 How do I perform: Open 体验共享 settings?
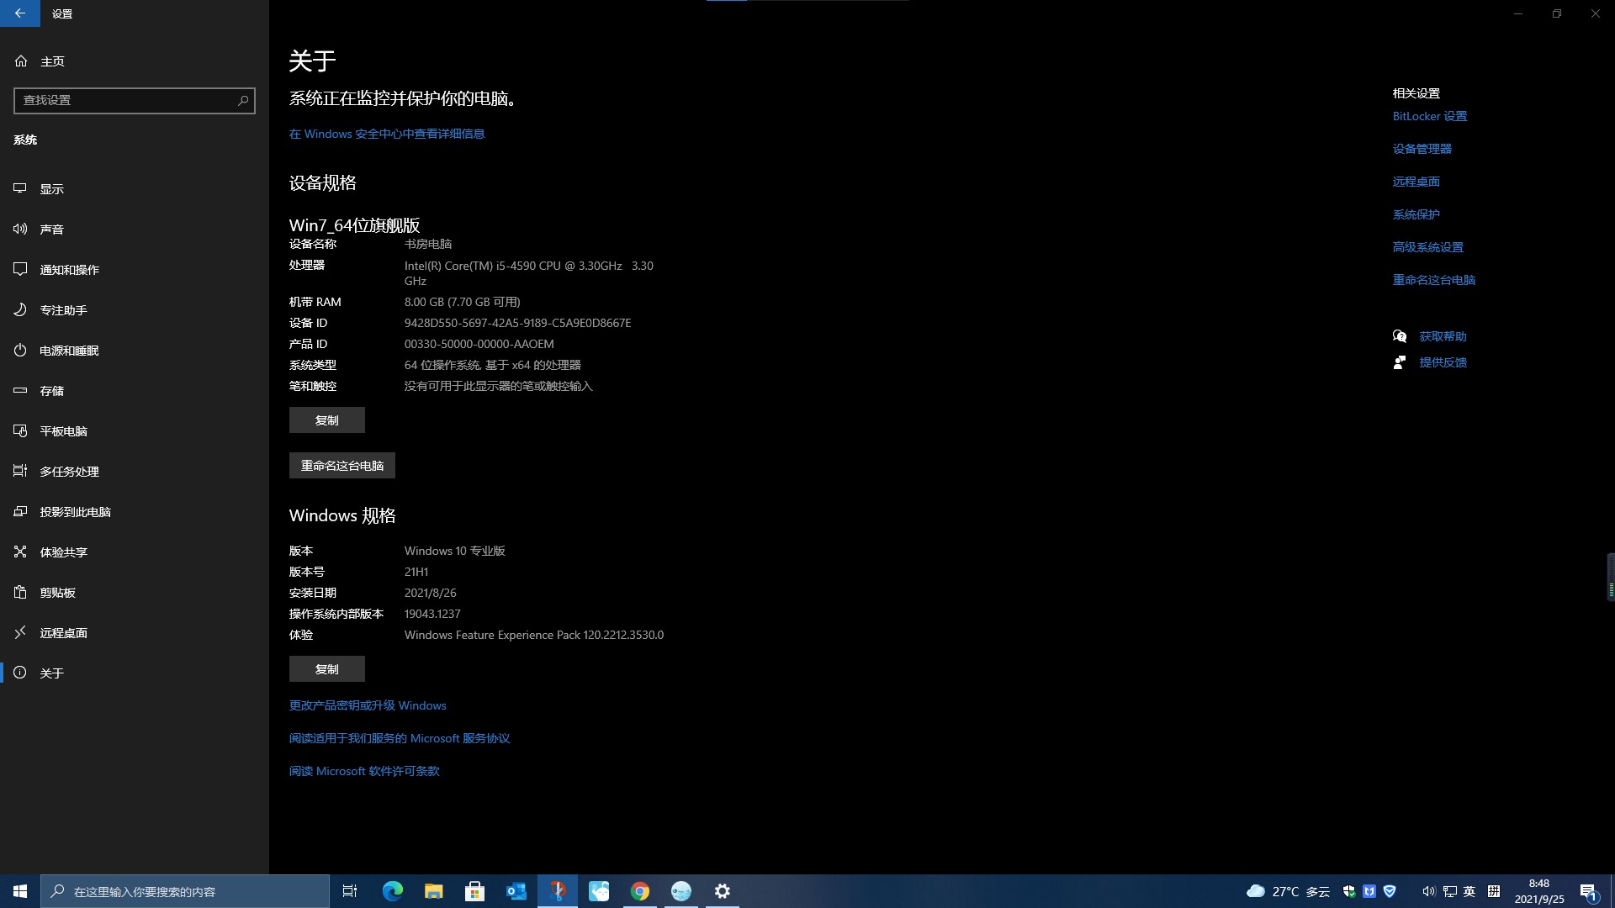(x=135, y=552)
